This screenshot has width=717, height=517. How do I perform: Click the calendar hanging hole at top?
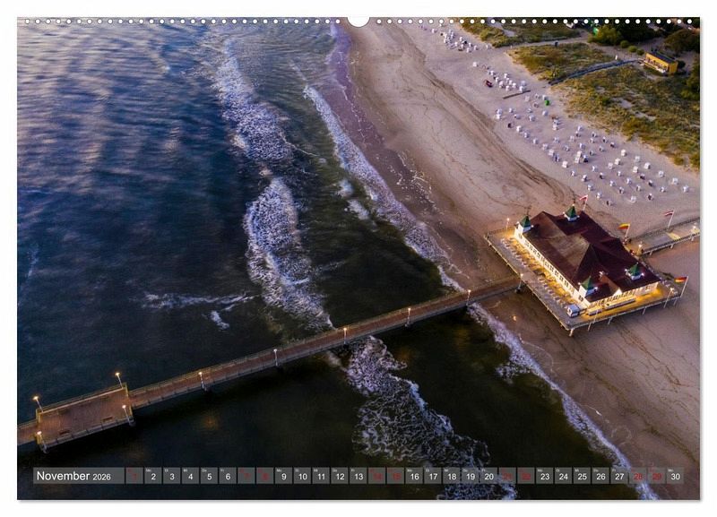click(x=358, y=20)
